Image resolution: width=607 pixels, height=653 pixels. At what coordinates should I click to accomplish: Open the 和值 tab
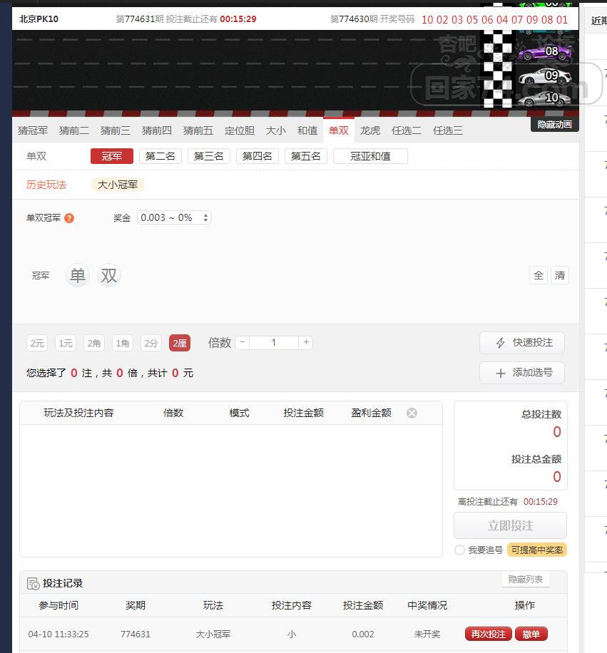click(307, 130)
